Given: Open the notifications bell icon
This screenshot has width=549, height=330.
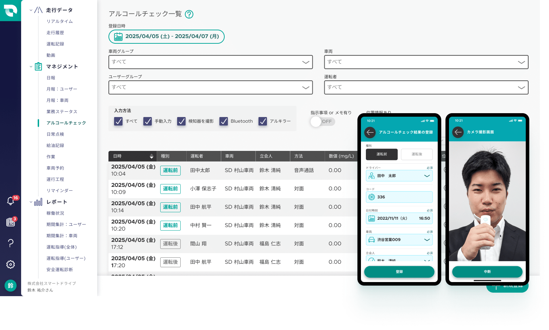Looking at the screenshot, I should (x=11, y=201).
